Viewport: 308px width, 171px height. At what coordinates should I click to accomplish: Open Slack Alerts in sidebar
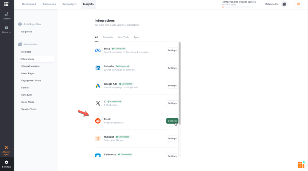[x=27, y=102]
